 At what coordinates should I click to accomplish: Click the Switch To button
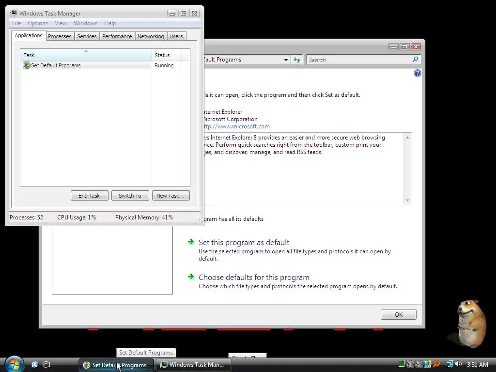(130, 196)
